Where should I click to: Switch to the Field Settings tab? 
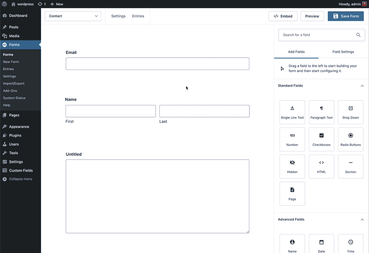[343, 52]
